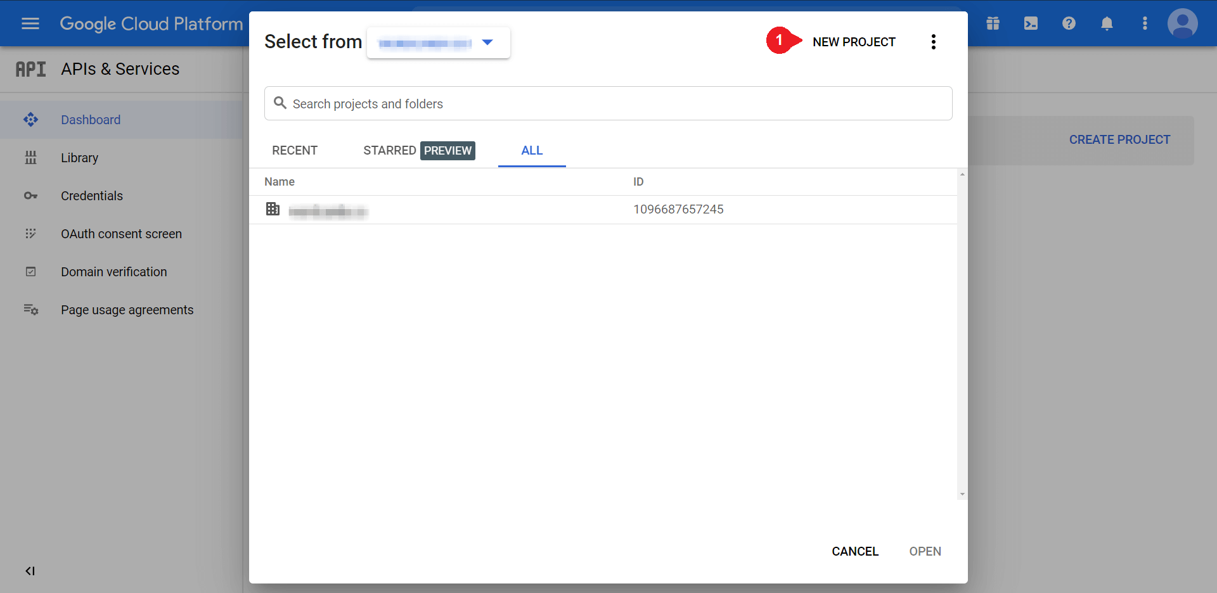Click the free trial gift icon
Image resolution: width=1217 pixels, height=593 pixels.
(x=993, y=23)
